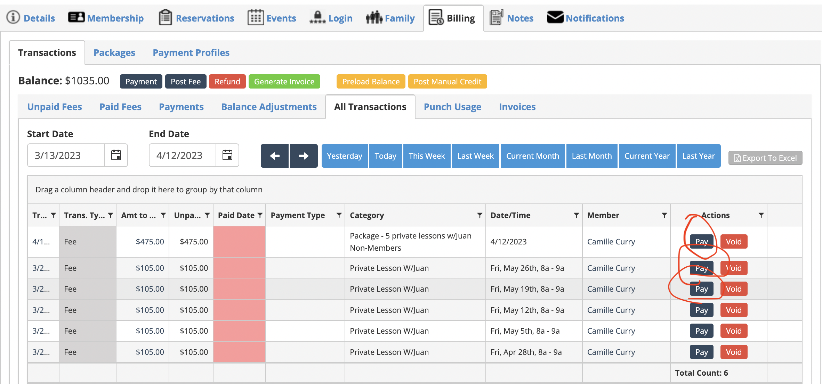Open the Start Date calendar picker
This screenshot has height=384, width=822.
(116, 155)
